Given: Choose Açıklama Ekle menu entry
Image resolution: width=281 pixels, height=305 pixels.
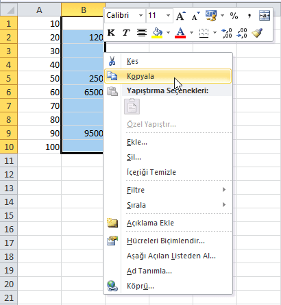Looking at the screenshot, I should 168,223.
